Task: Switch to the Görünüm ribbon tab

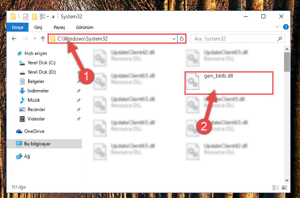Action: 85,27
